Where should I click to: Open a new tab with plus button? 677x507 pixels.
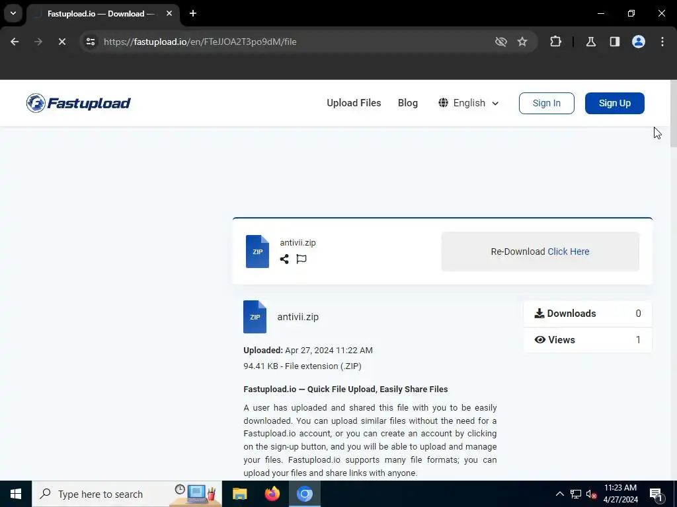(x=193, y=13)
